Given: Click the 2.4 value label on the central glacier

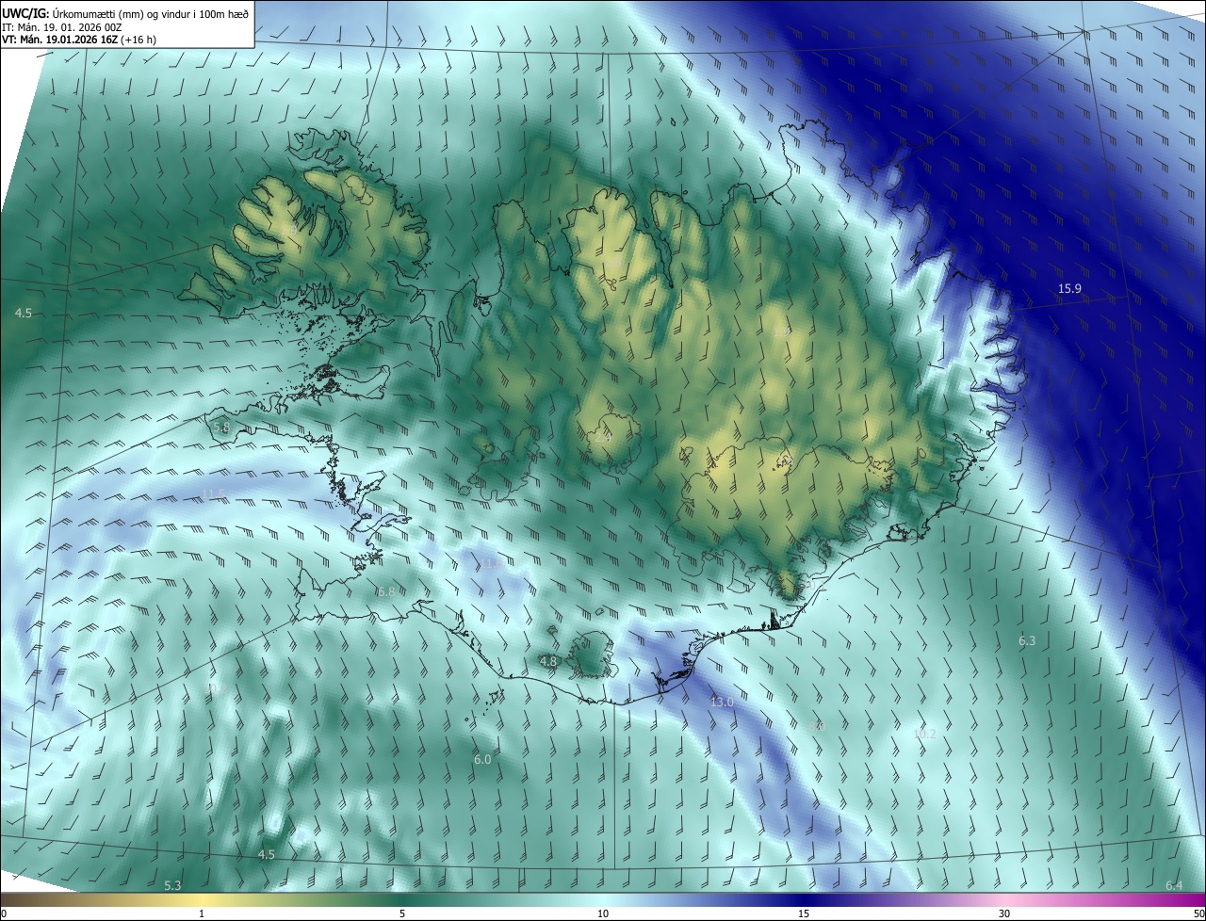Looking at the screenshot, I should click(603, 436).
